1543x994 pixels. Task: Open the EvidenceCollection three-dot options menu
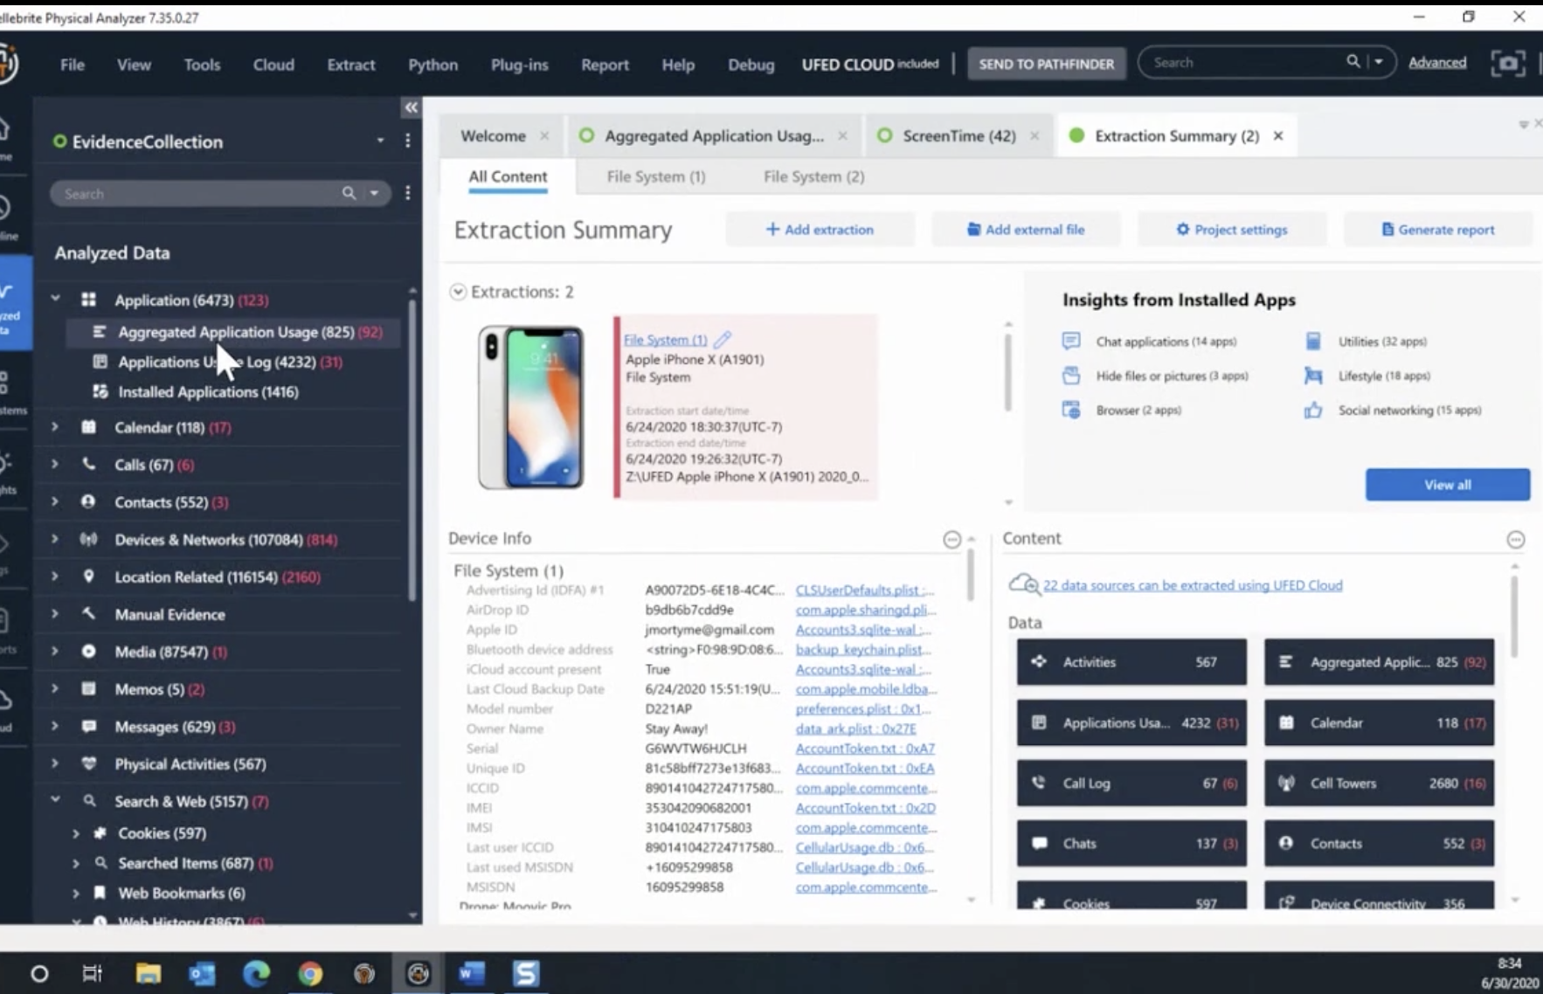(407, 141)
